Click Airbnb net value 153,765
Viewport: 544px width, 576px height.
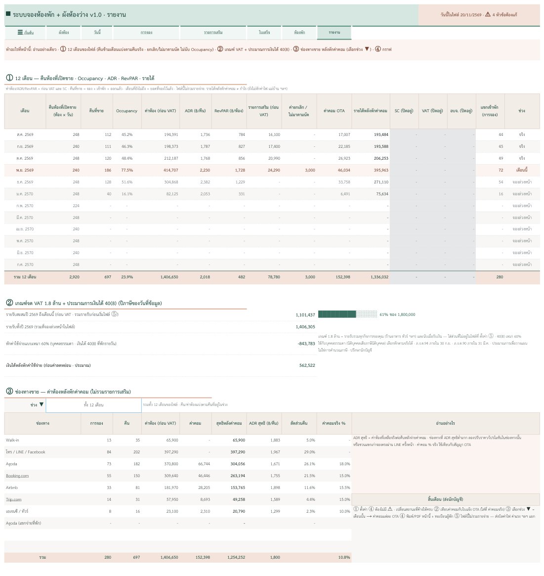coord(239,488)
